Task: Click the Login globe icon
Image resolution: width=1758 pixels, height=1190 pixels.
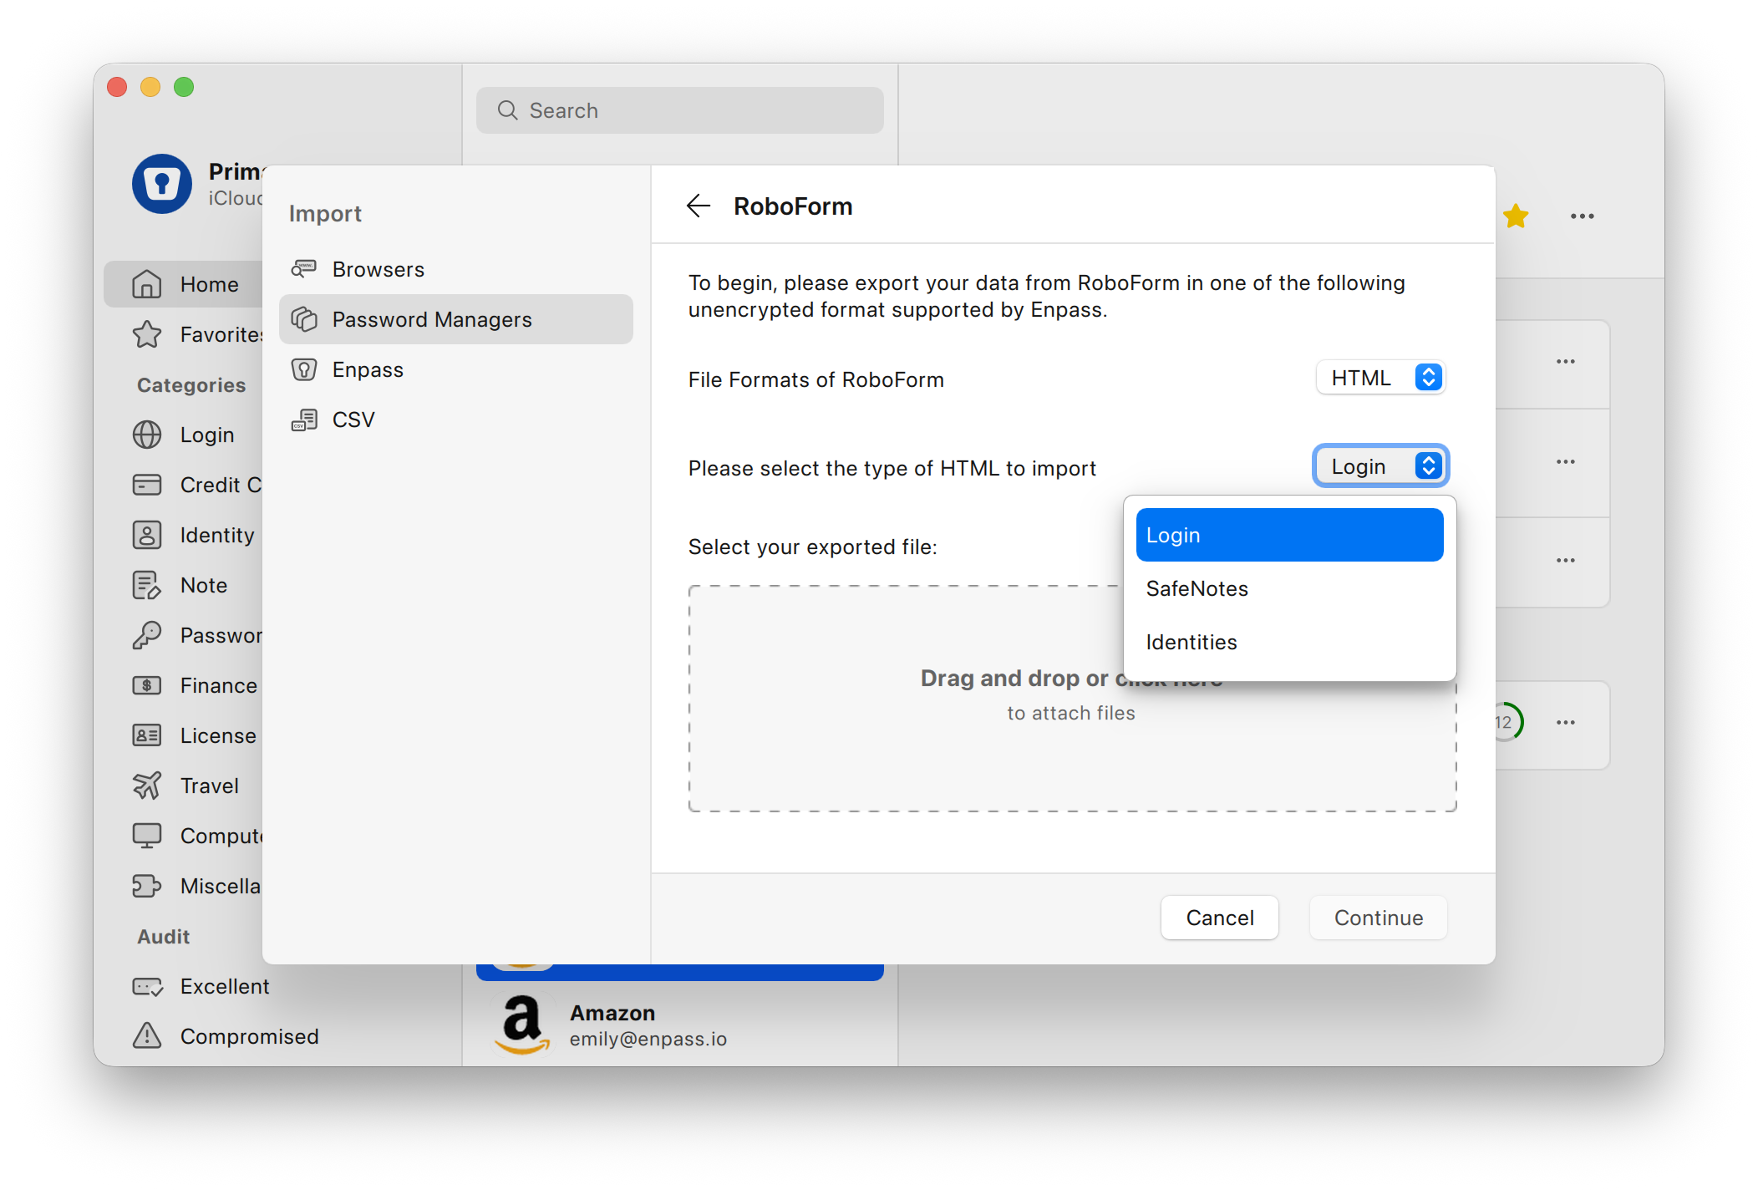Action: 147,435
